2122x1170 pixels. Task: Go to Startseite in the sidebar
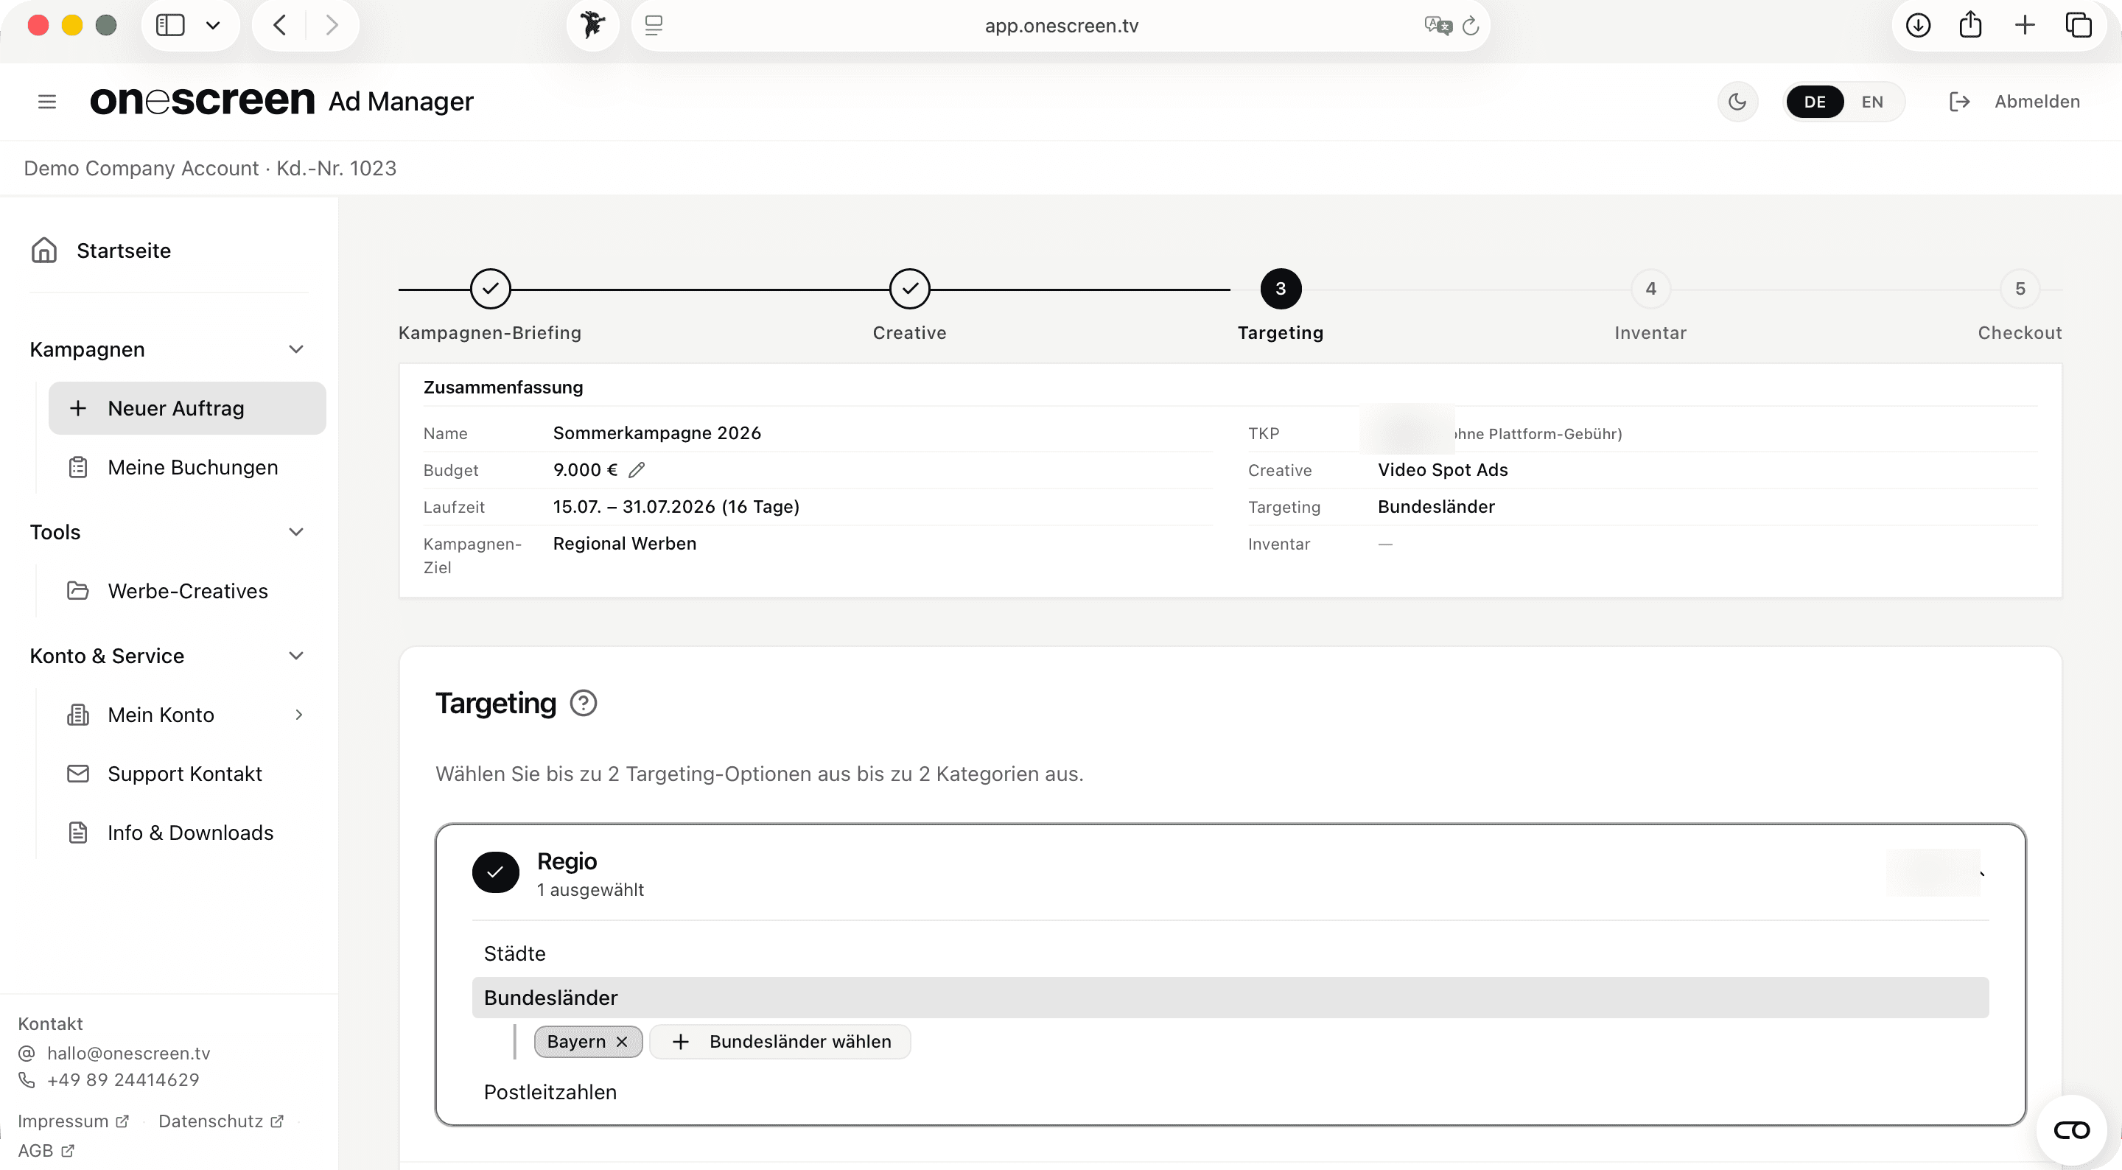pyautogui.click(x=124, y=251)
